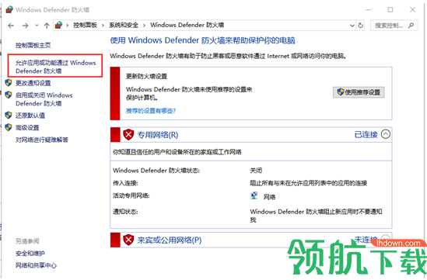Open 高级设置 link
427x280 pixels.
(27, 128)
